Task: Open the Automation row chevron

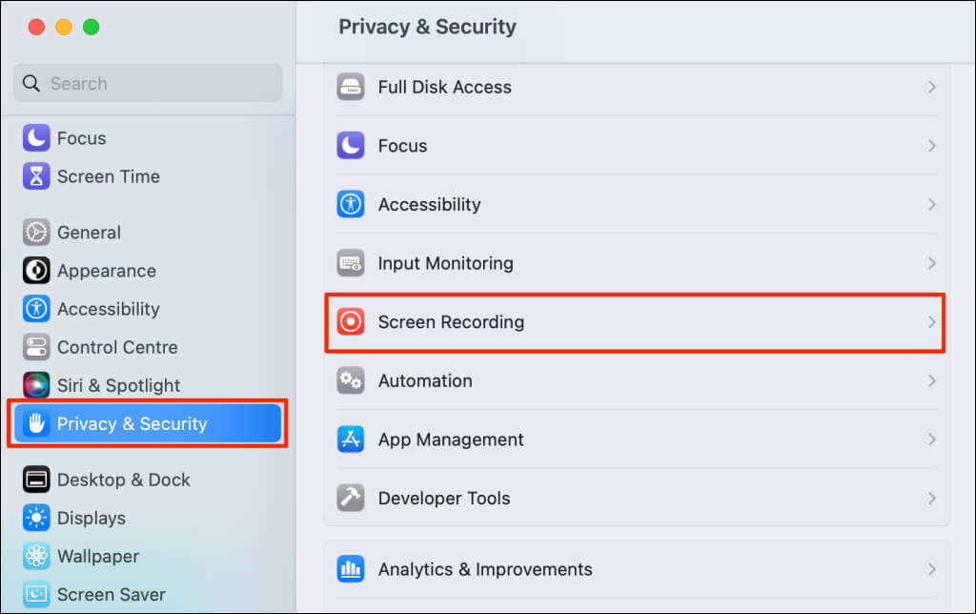Action: 931,381
